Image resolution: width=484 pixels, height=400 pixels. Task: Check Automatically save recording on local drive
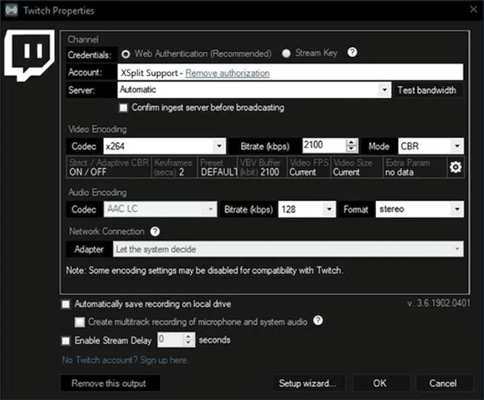66,304
